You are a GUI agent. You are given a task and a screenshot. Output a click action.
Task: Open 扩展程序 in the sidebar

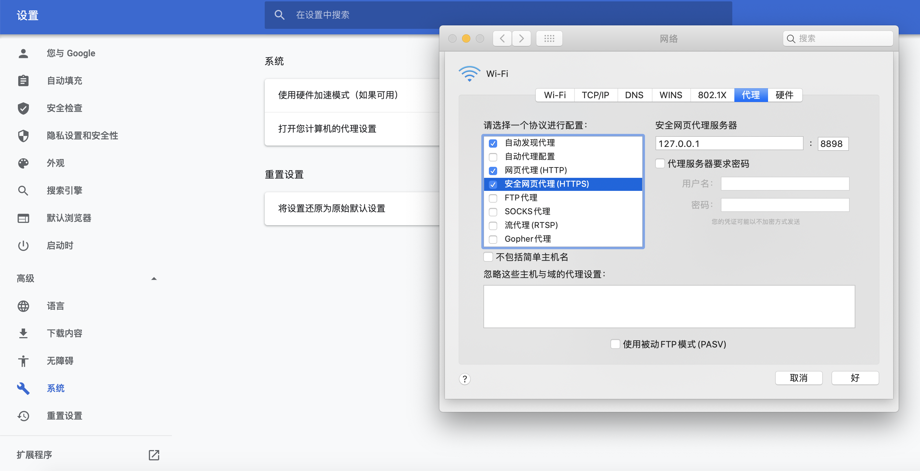click(86, 455)
